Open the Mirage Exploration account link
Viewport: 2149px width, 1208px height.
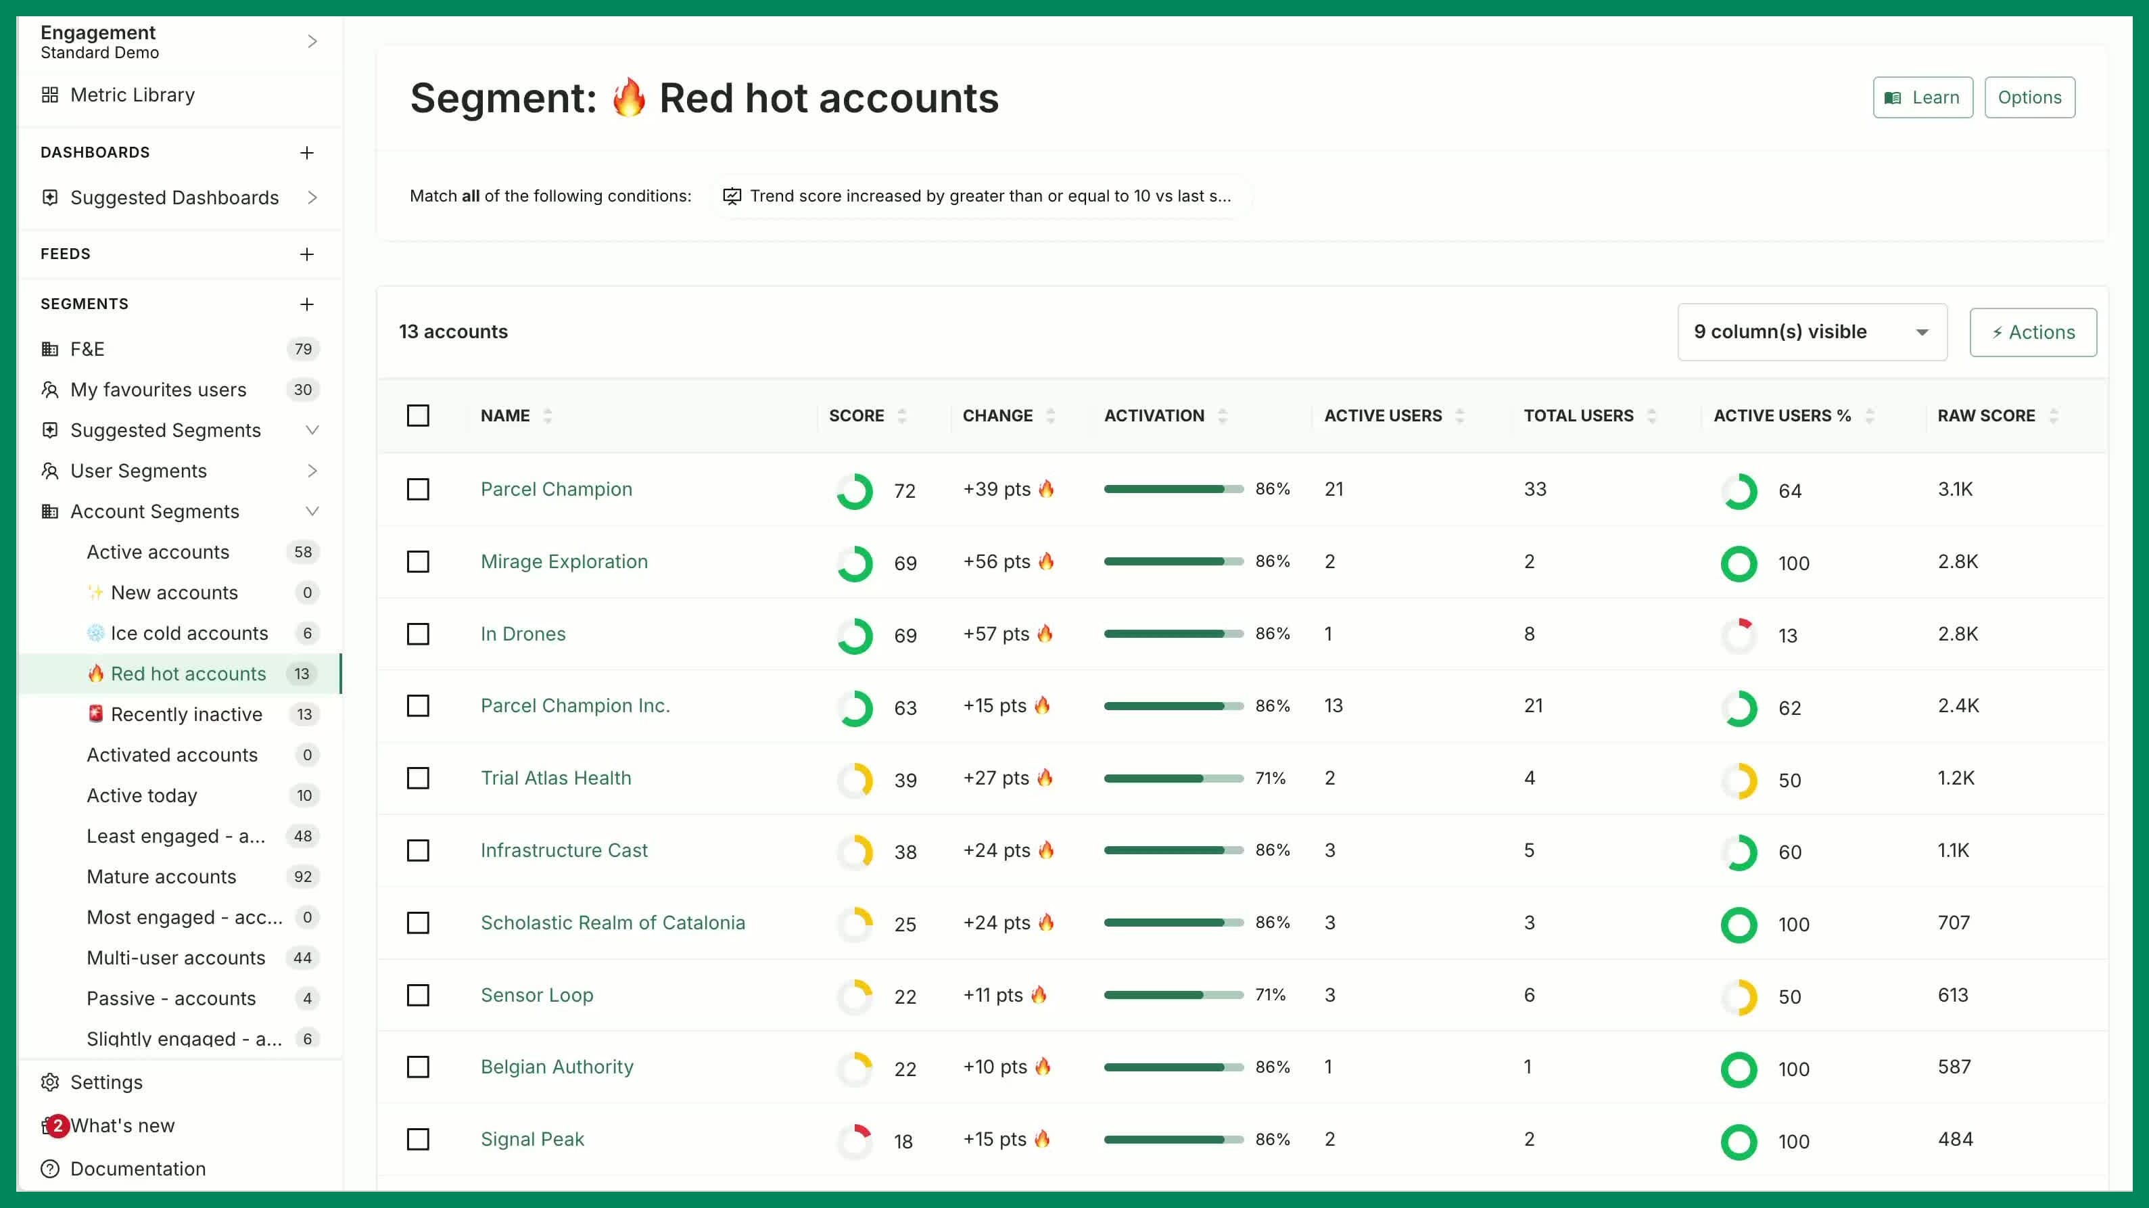pyautogui.click(x=564, y=561)
